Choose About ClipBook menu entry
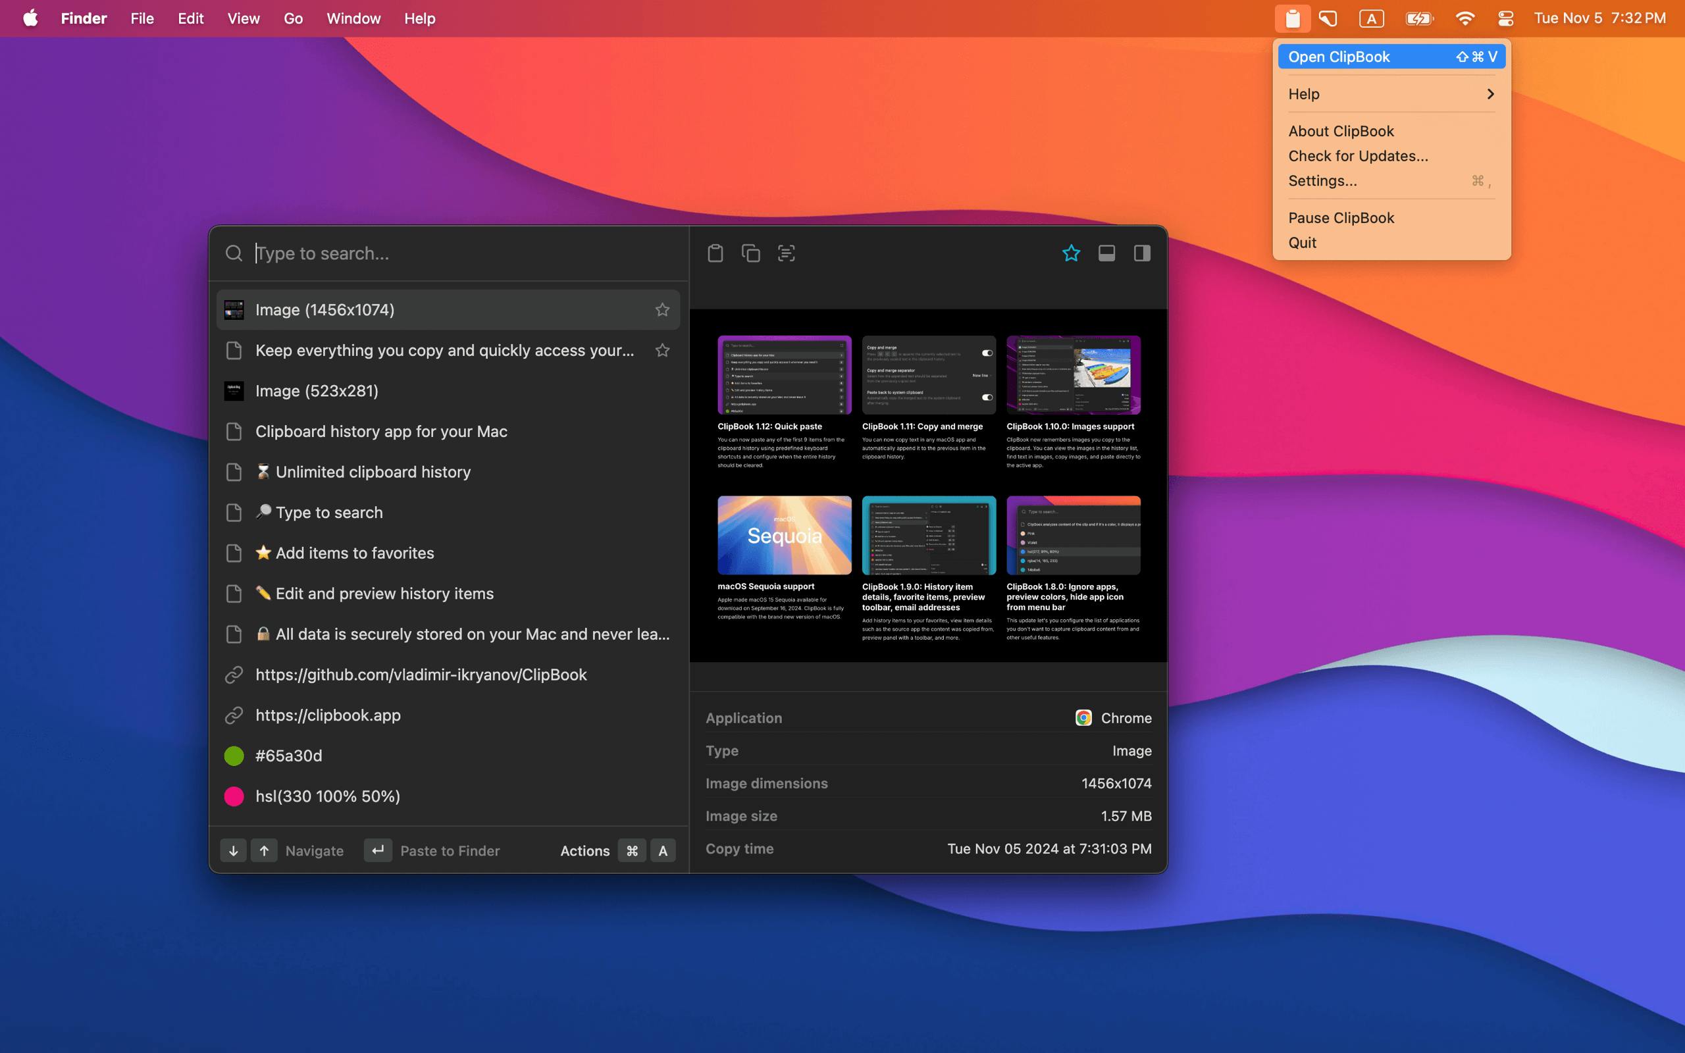1685x1053 pixels. coord(1391,131)
